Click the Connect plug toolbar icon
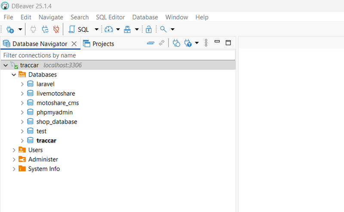This screenshot has height=212, width=344. (x=33, y=29)
